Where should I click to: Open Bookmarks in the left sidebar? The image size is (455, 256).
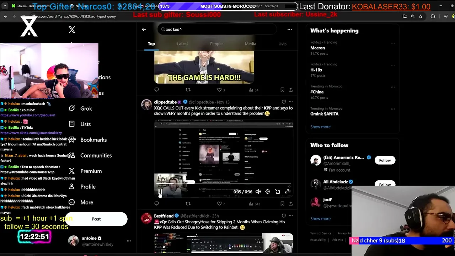tap(87, 140)
